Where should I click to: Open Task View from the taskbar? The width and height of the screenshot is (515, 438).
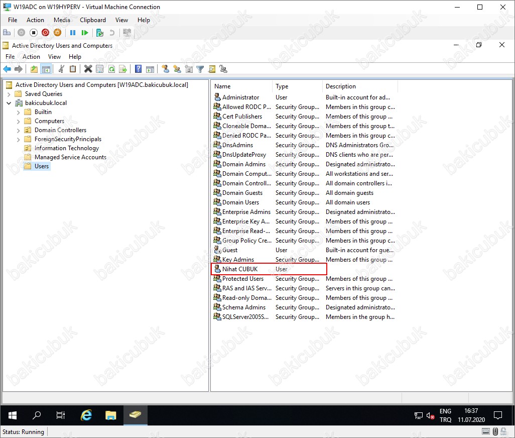tap(61, 416)
